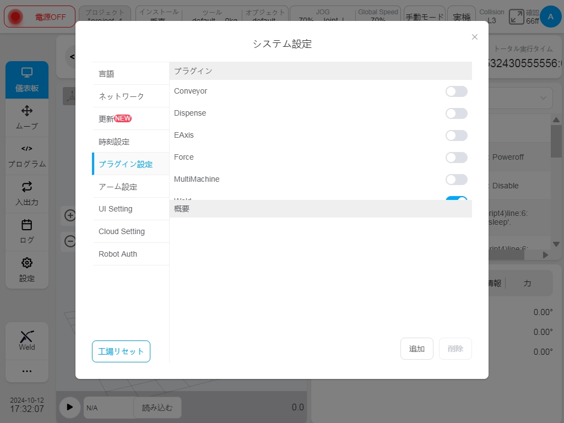The width and height of the screenshot is (564, 423).
Task: Open the settings gear icon in sidebar
Action: coord(27,263)
